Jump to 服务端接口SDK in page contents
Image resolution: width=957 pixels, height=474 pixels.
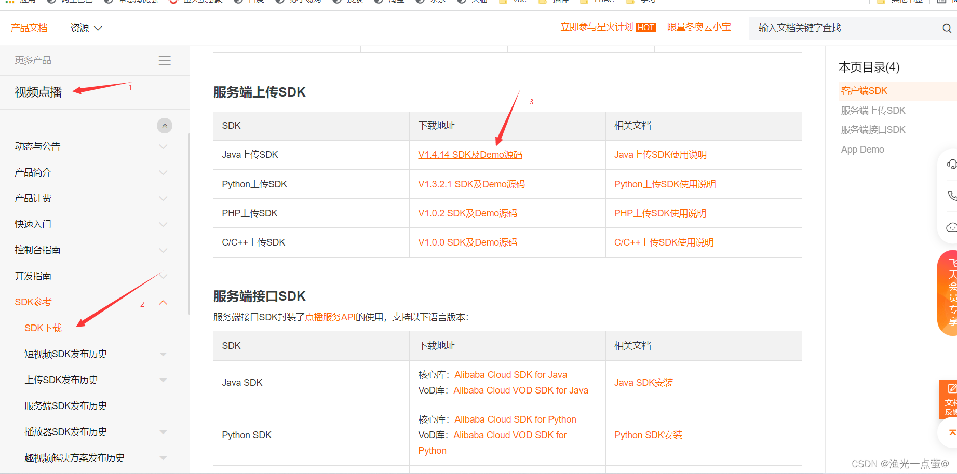tap(873, 130)
